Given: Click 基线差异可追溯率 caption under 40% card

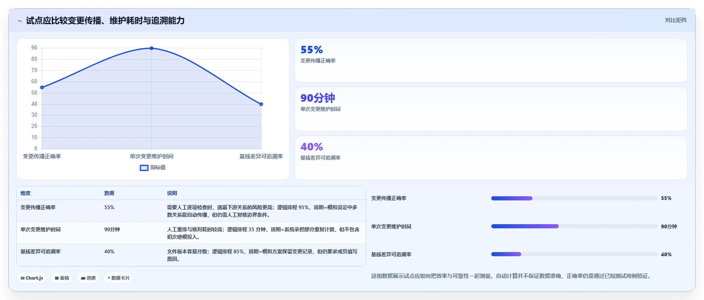Looking at the screenshot, I should click(x=320, y=158).
